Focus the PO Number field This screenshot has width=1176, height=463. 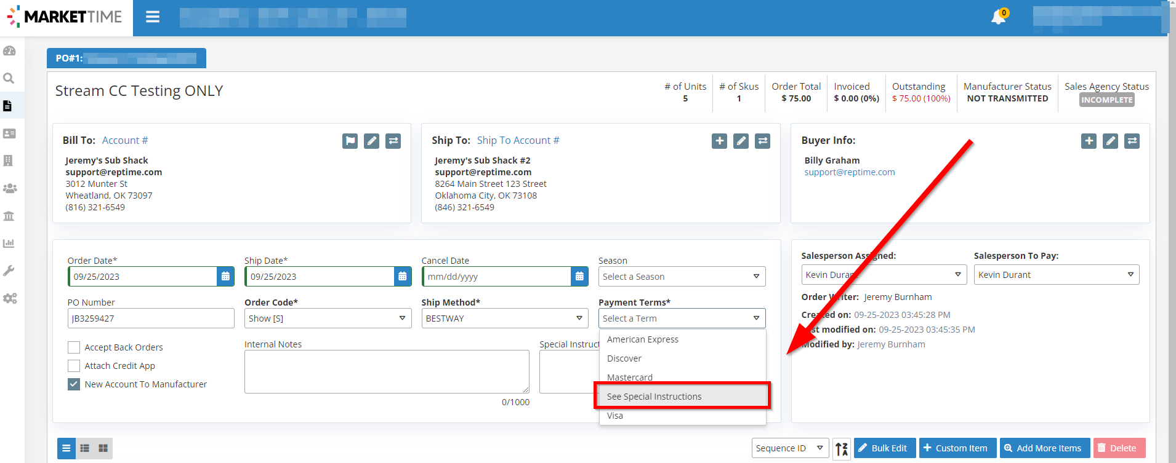pos(151,319)
